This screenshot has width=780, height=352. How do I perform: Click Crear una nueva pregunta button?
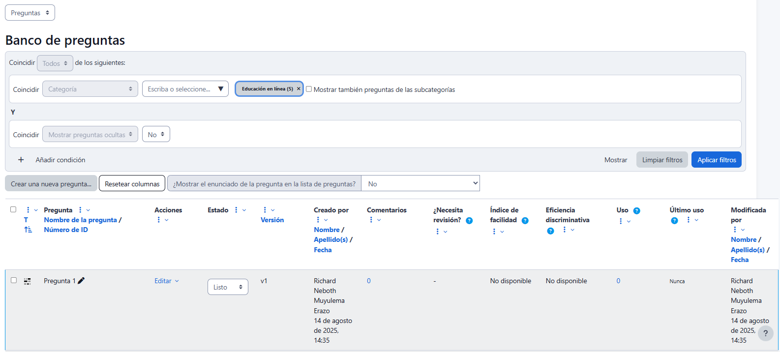[51, 184]
